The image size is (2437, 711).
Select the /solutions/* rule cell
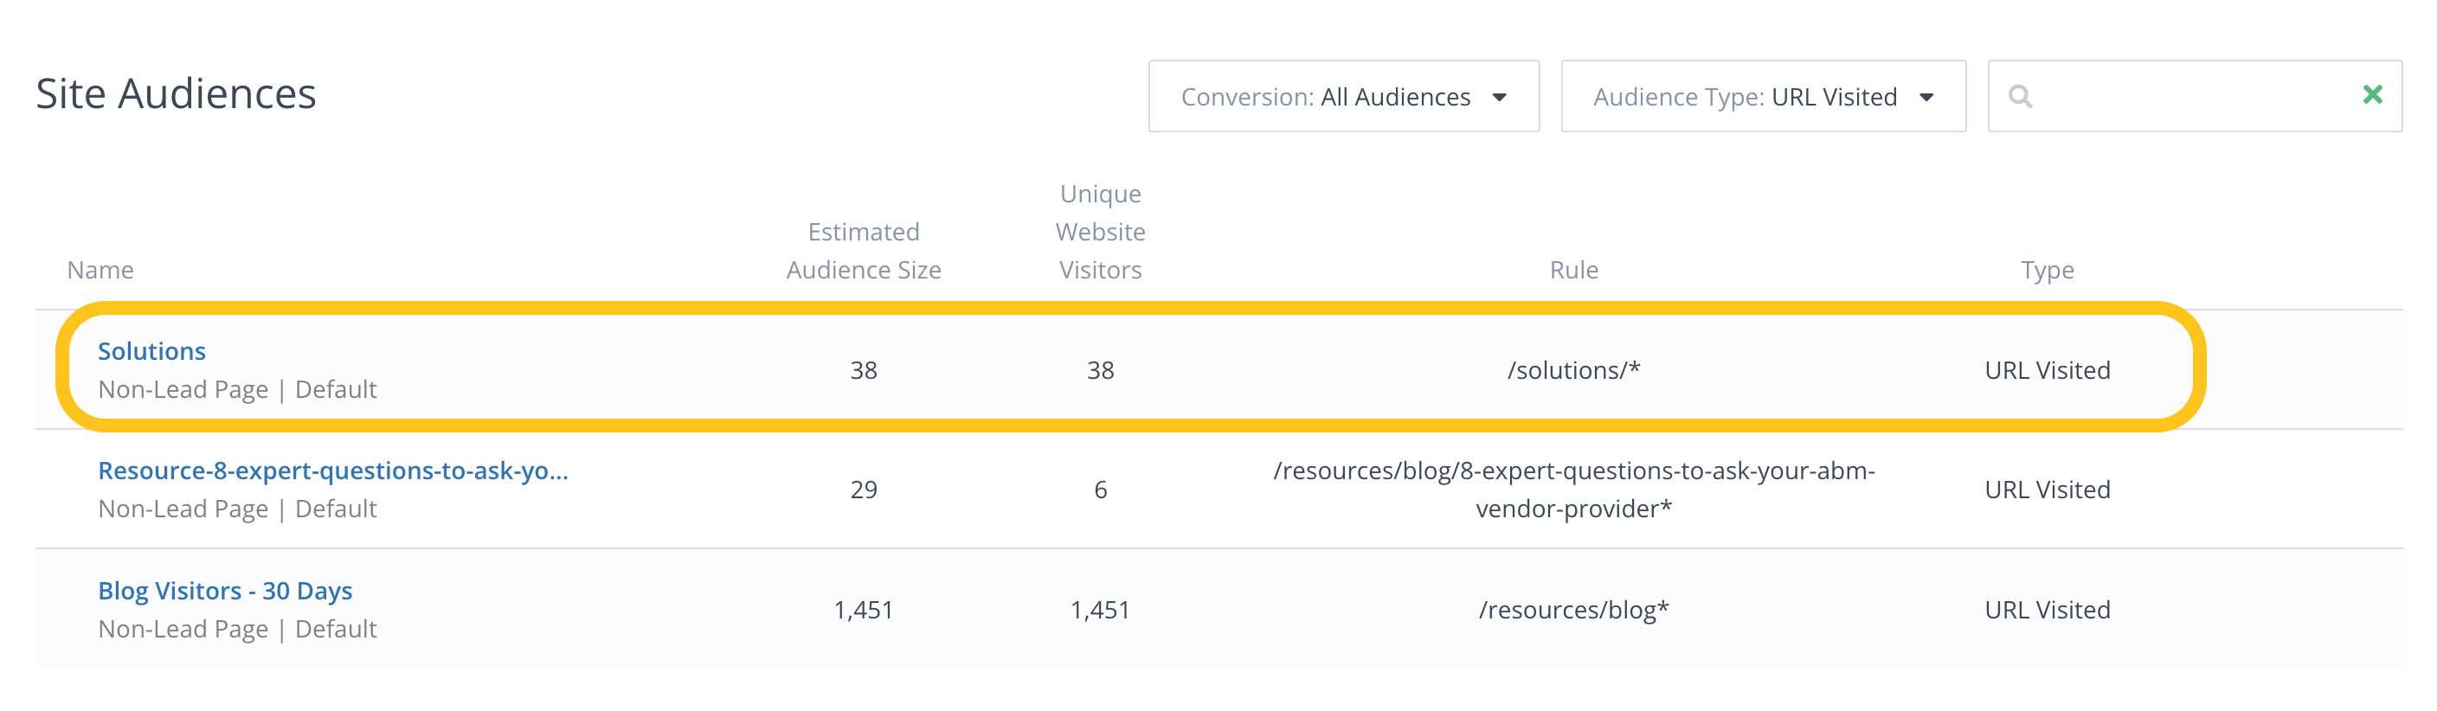pos(1573,369)
